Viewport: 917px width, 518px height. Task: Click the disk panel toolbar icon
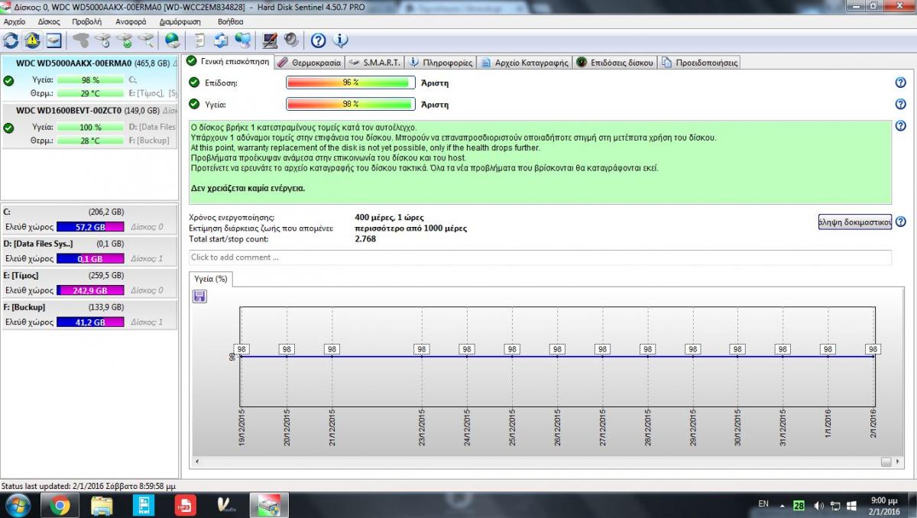(x=53, y=40)
